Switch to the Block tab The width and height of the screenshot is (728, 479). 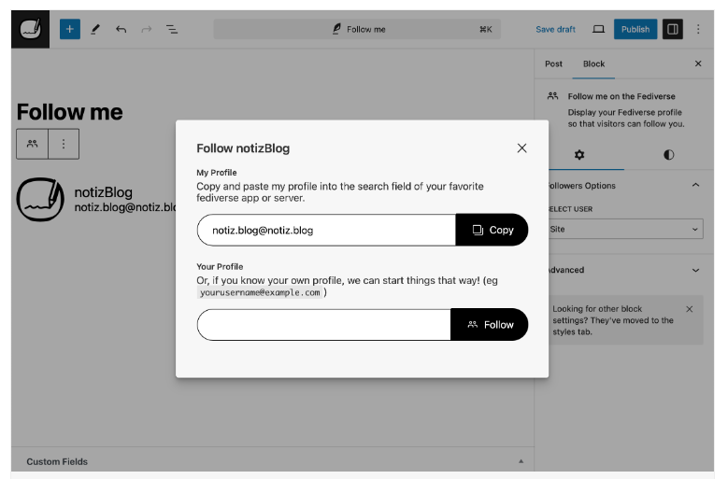click(x=593, y=64)
